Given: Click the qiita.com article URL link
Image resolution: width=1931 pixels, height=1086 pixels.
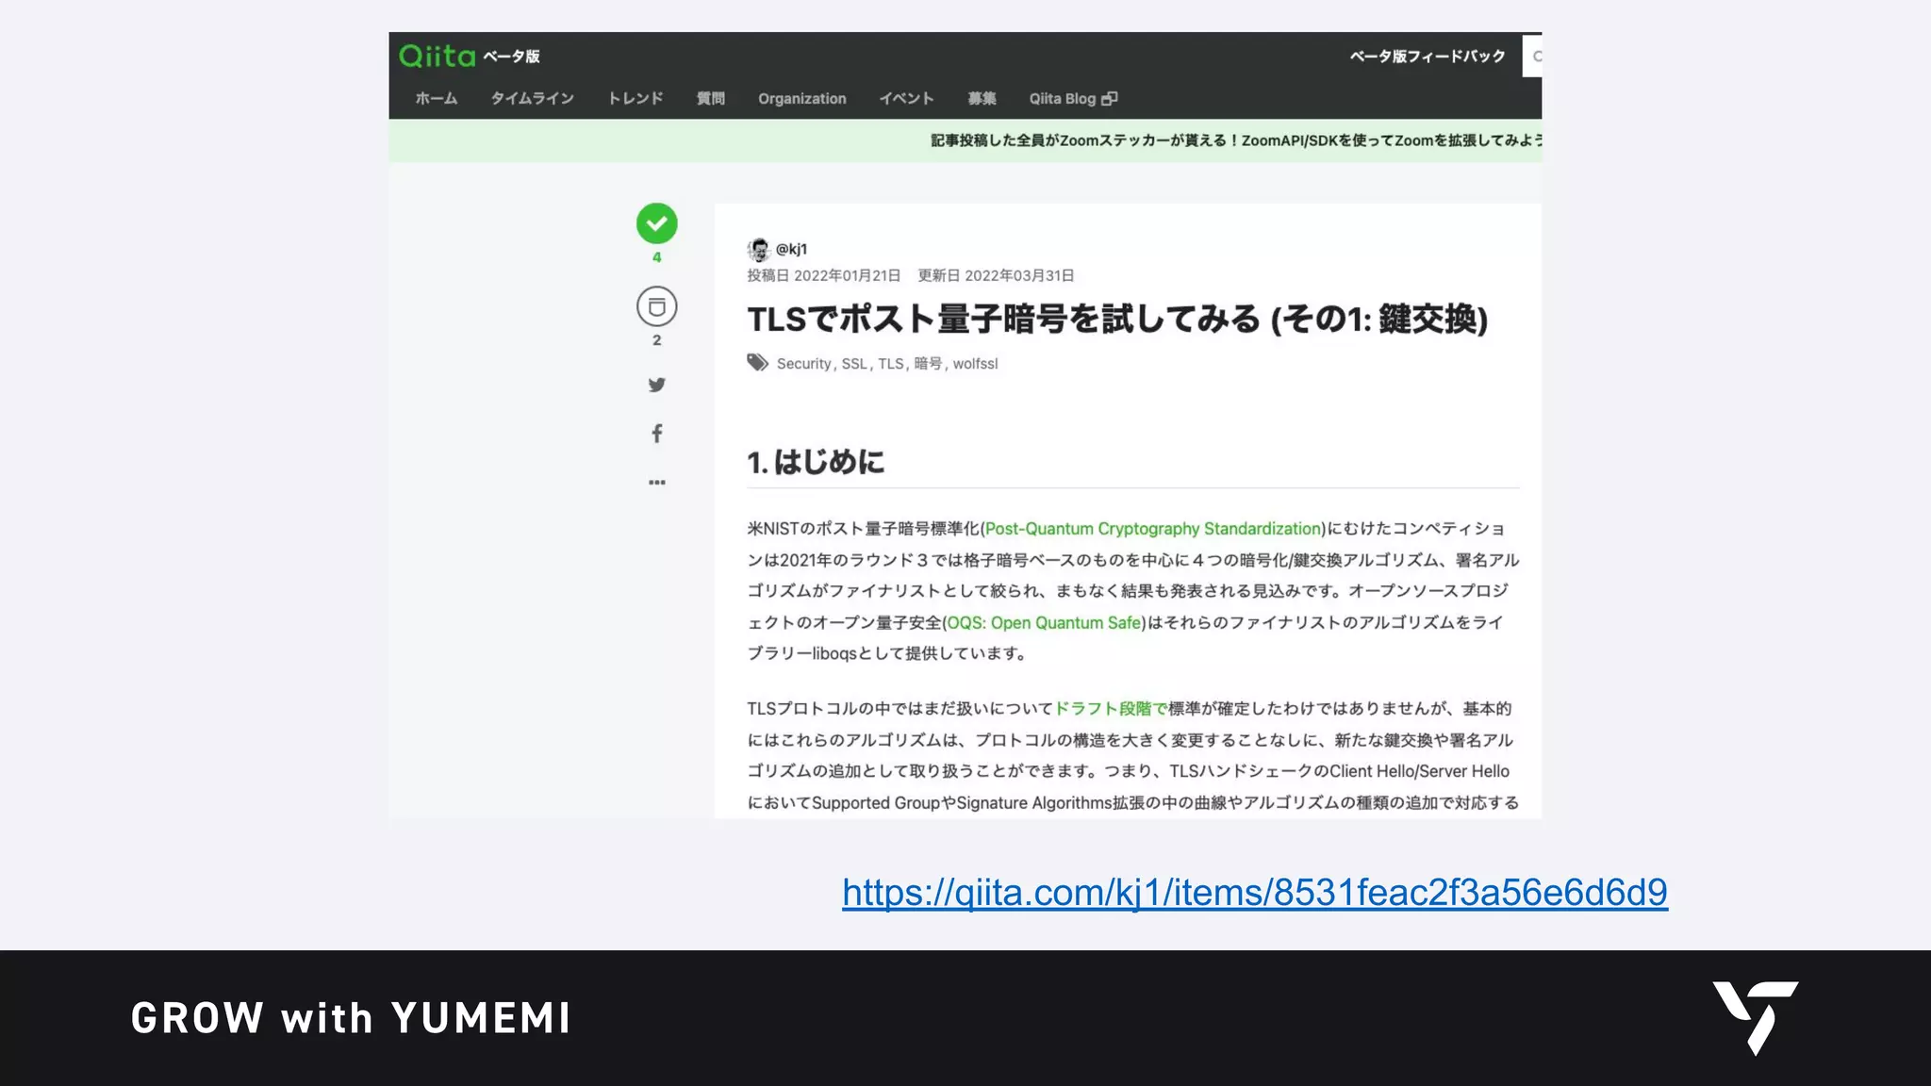Looking at the screenshot, I should tap(1254, 893).
